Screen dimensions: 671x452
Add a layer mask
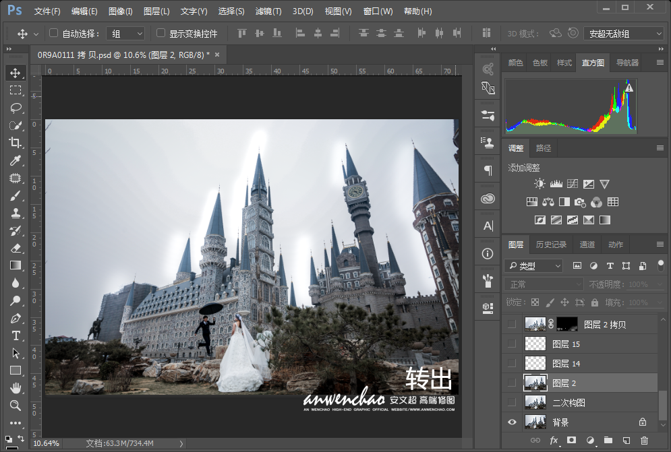coord(571,440)
